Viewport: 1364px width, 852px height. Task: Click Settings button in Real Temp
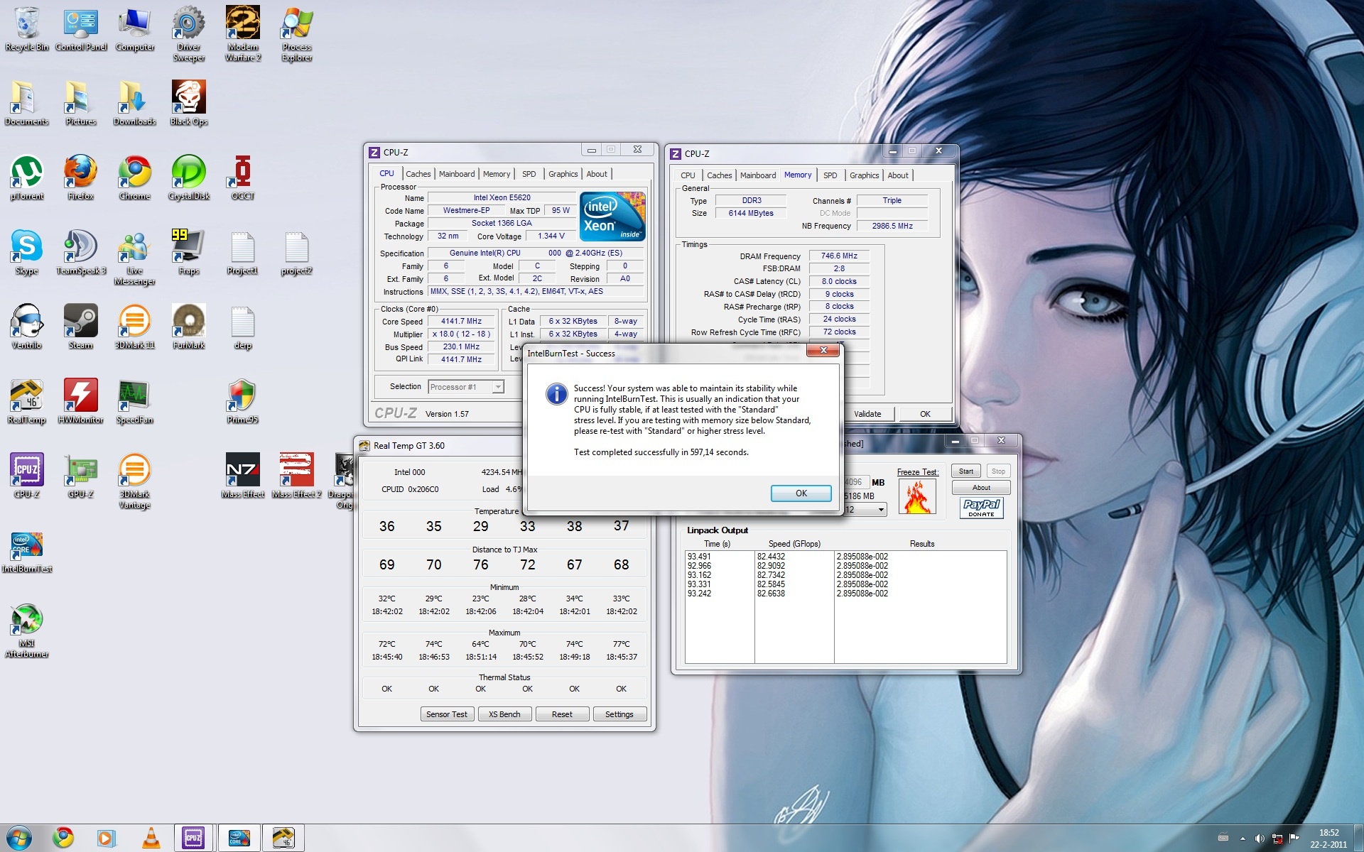pyautogui.click(x=619, y=714)
